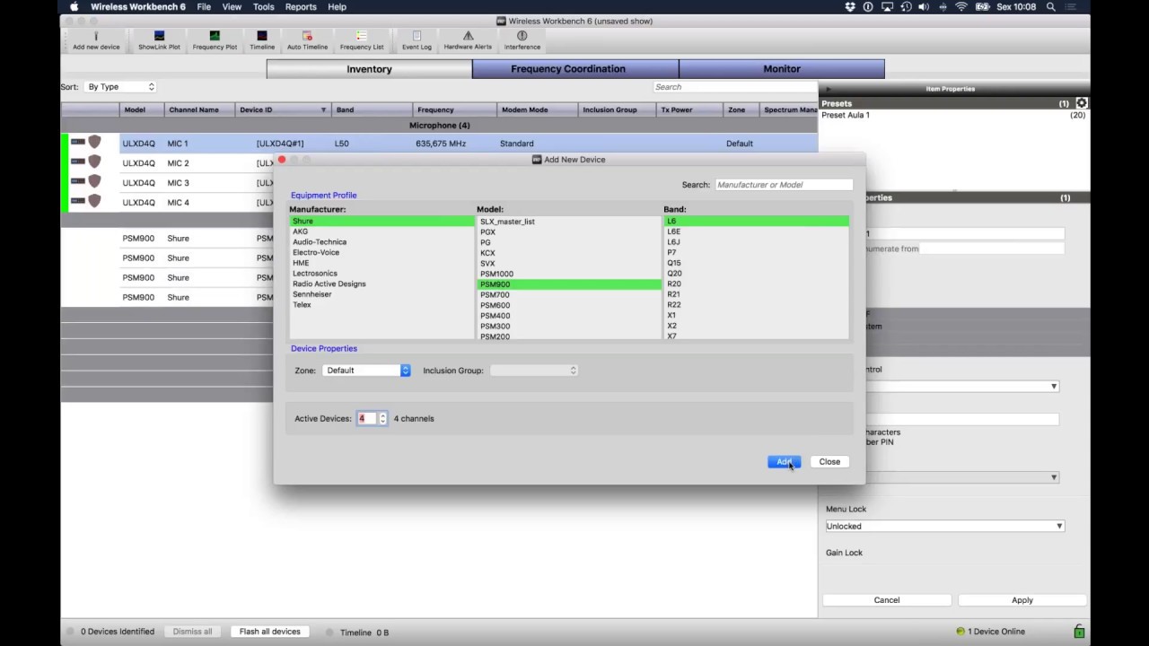
Task: Select AKG in the Manufacturer list
Action: (x=382, y=231)
